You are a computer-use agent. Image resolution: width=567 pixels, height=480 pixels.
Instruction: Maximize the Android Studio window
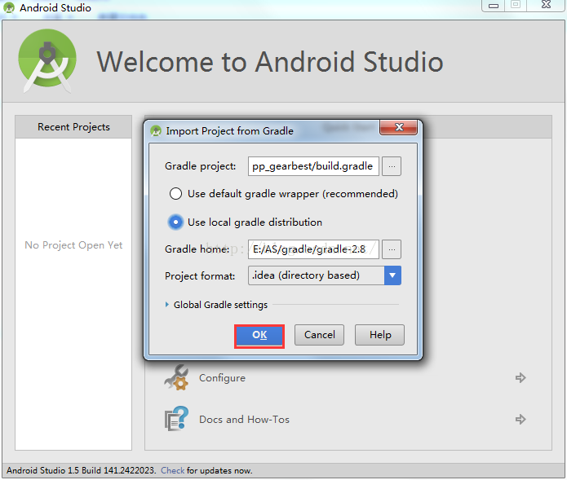pos(516,5)
